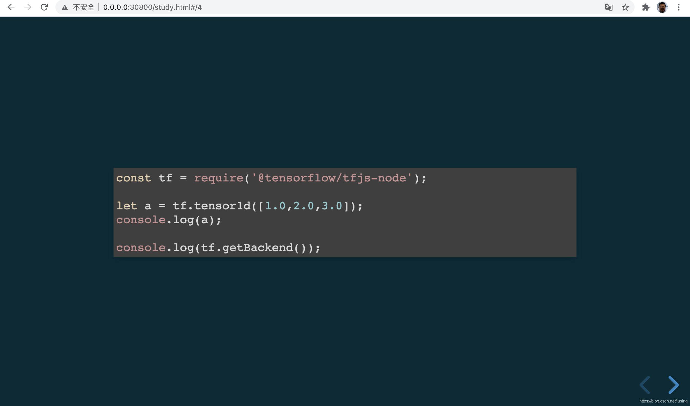The height and width of the screenshot is (406, 690).
Task: Click the getBackend code line
Action: point(218,248)
